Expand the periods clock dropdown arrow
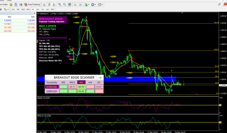The height and width of the screenshot is (133, 227). (x=96, y=5)
